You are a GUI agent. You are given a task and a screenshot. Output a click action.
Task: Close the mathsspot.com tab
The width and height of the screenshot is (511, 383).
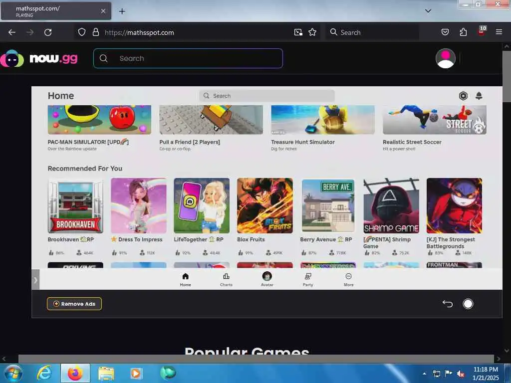(103, 11)
